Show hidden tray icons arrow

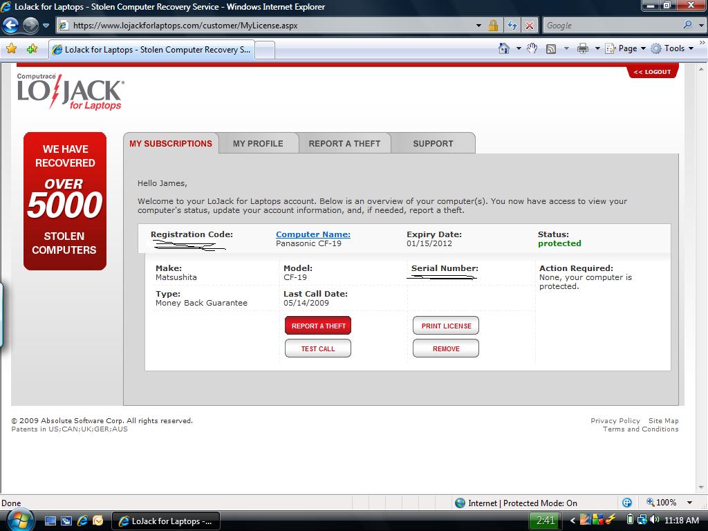coord(572,521)
